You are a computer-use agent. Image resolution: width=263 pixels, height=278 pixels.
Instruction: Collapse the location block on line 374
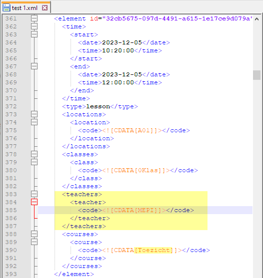coord(34,122)
